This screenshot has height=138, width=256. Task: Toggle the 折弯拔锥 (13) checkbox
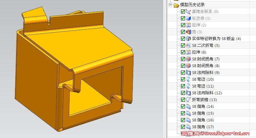point(183,100)
